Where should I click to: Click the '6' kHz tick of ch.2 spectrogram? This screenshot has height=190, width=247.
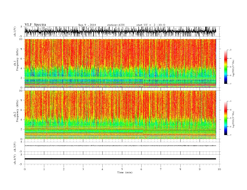[22, 110]
